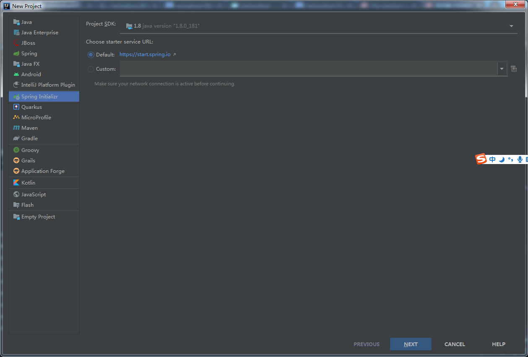Click the IntelliJ logo in title bar
528x357 pixels.
(6, 6)
